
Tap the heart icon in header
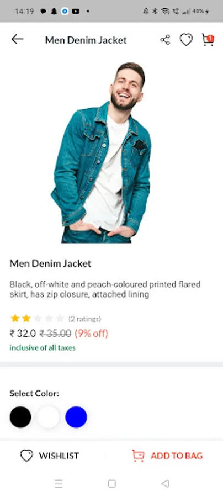(186, 40)
